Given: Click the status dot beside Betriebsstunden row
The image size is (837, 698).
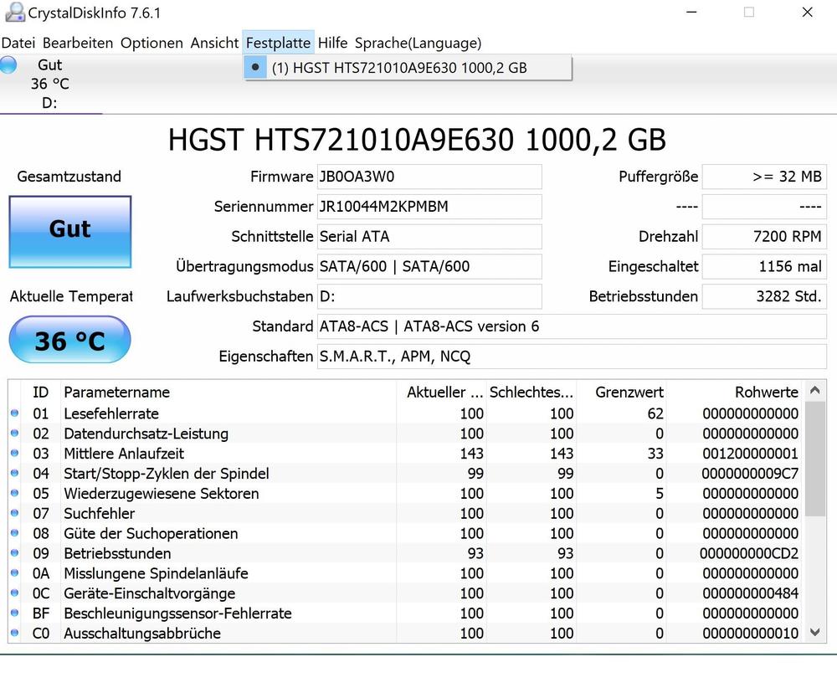Looking at the screenshot, I should 14,554.
